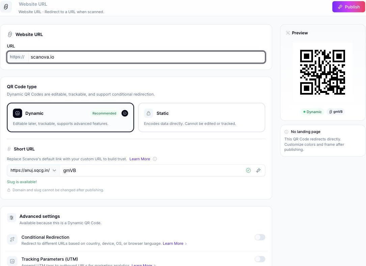The height and width of the screenshot is (266, 366).
Task: Select the Dynamic QR Code type
Action: click(71, 118)
